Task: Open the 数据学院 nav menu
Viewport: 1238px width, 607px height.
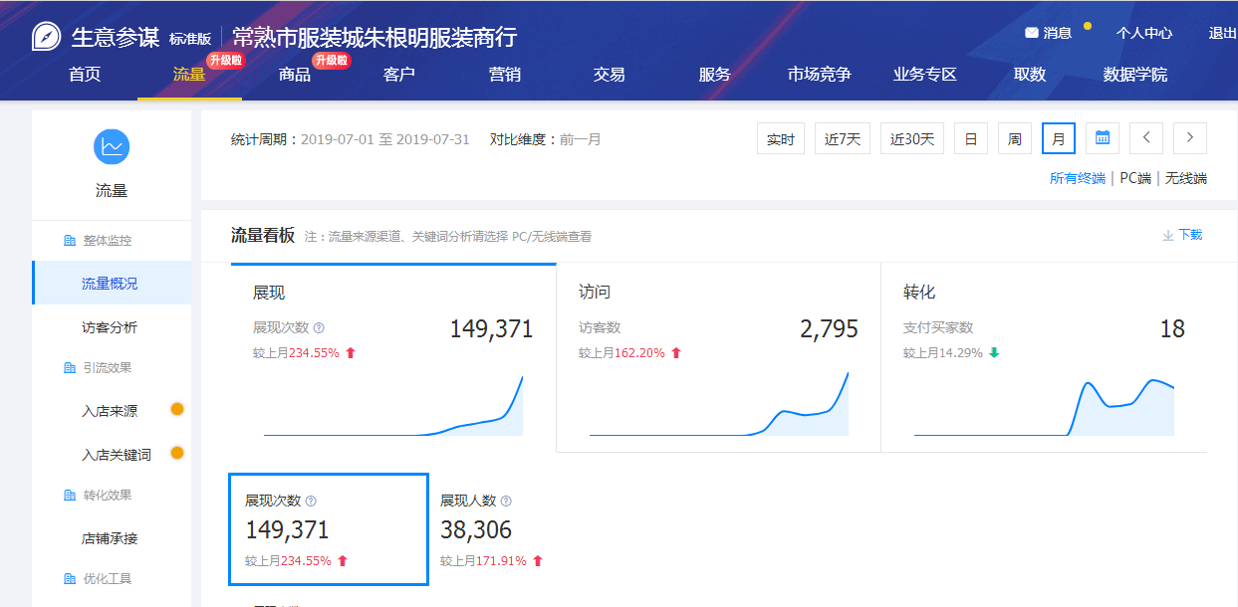Action: point(1135,75)
